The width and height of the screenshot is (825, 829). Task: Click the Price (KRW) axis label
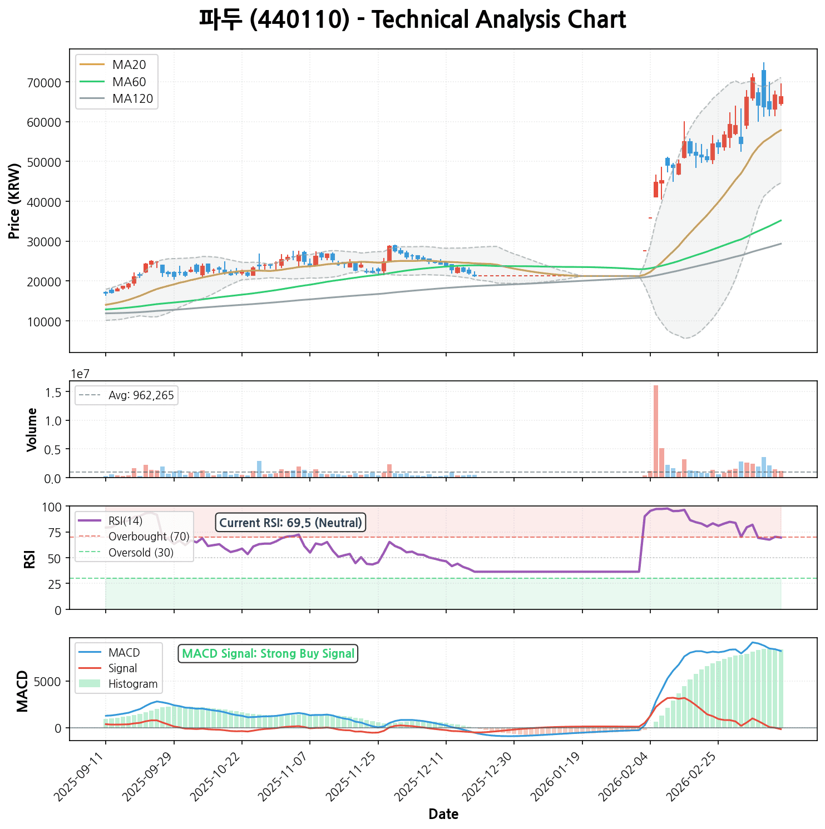(15, 201)
